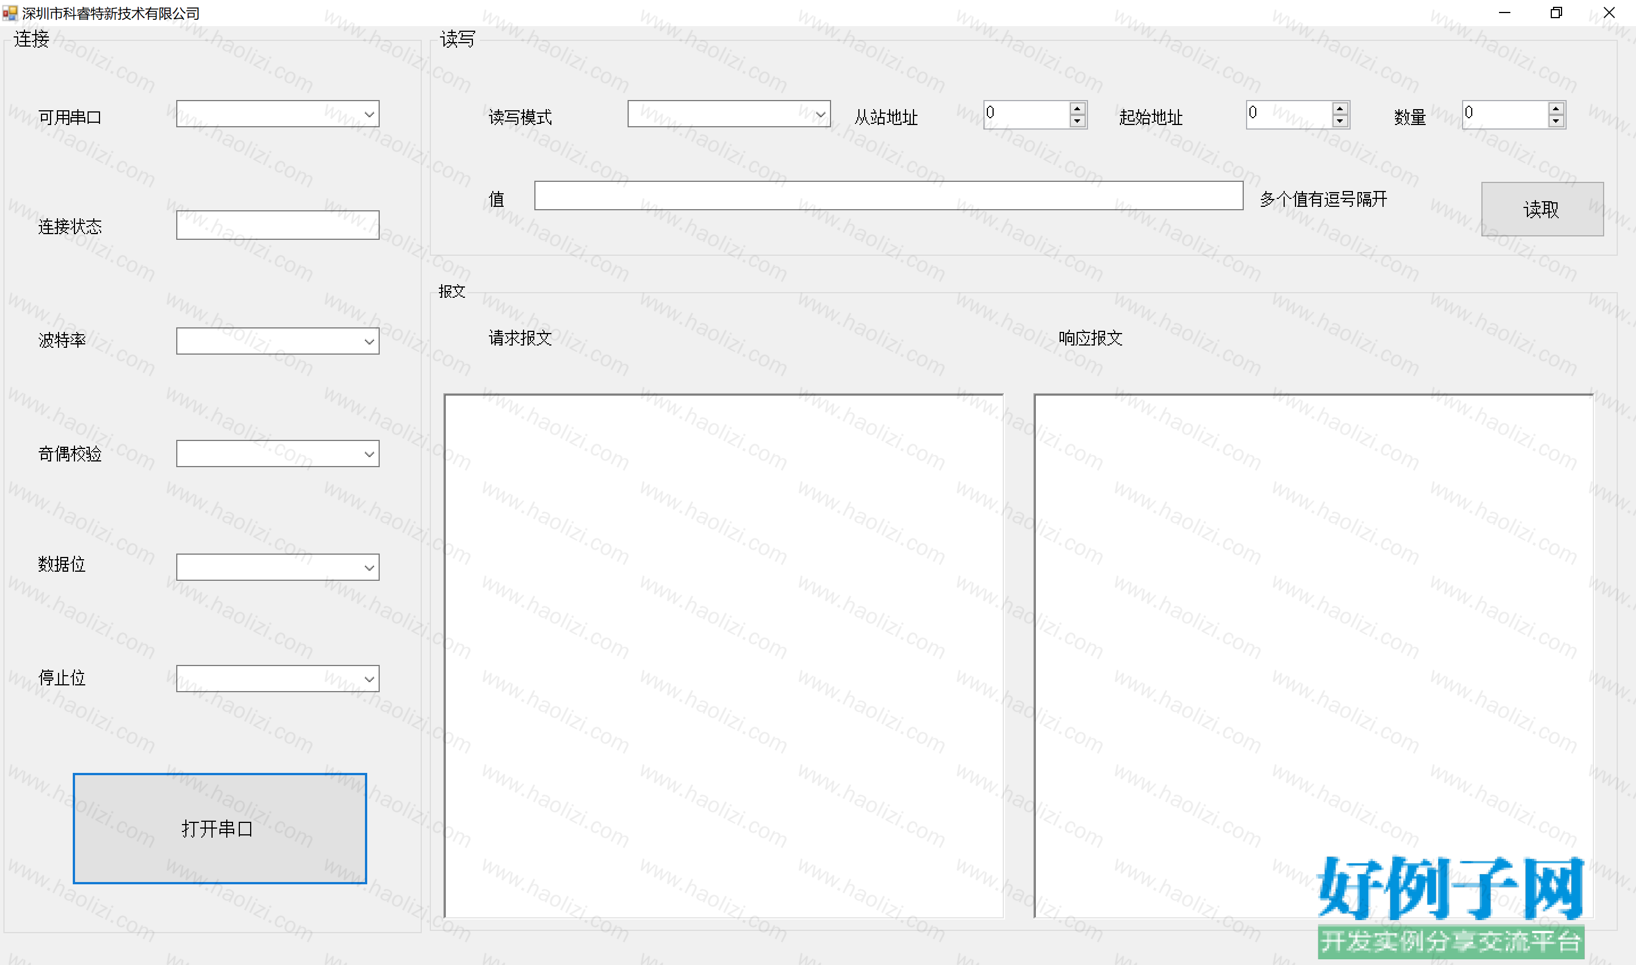Increase 从站地址 with the up arrow
The image size is (1636, 965).
(1077, 109)
